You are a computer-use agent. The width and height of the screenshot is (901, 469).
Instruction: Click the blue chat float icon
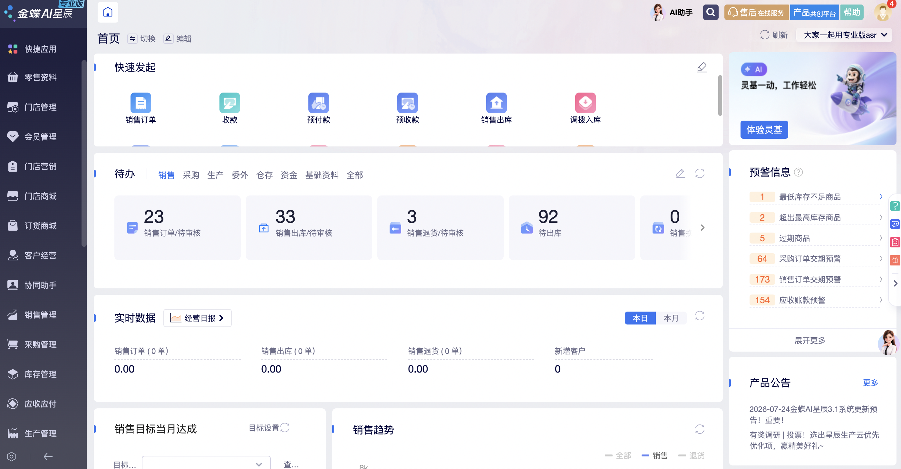coord(895,224)
